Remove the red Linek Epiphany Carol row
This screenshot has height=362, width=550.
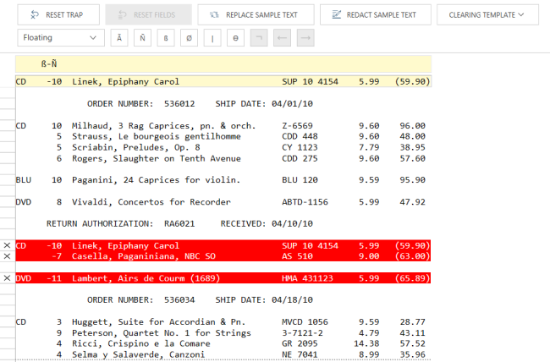7,245
